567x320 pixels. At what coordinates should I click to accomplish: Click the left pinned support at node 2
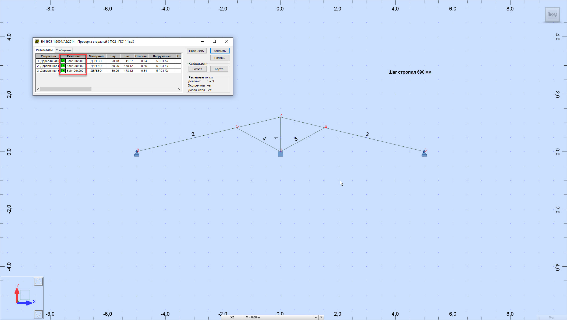[x=137, y=154]
